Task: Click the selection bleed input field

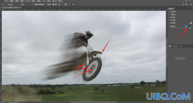Action: coord(16,4)
